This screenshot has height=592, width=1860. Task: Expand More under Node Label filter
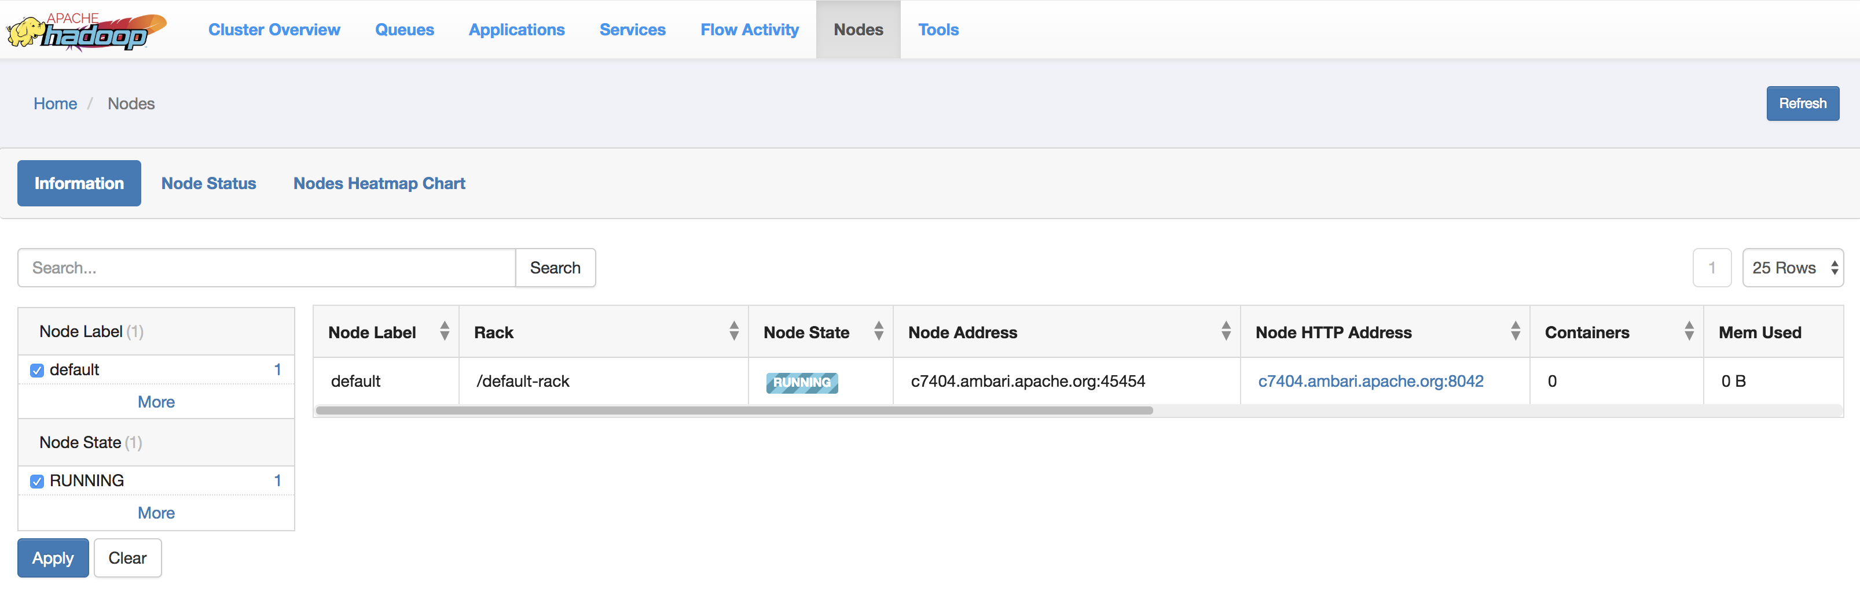[156, 402]
